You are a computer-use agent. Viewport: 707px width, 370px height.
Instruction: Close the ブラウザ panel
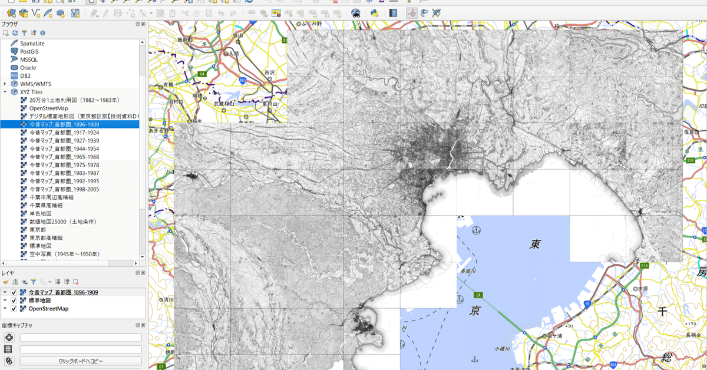(143, 24)
